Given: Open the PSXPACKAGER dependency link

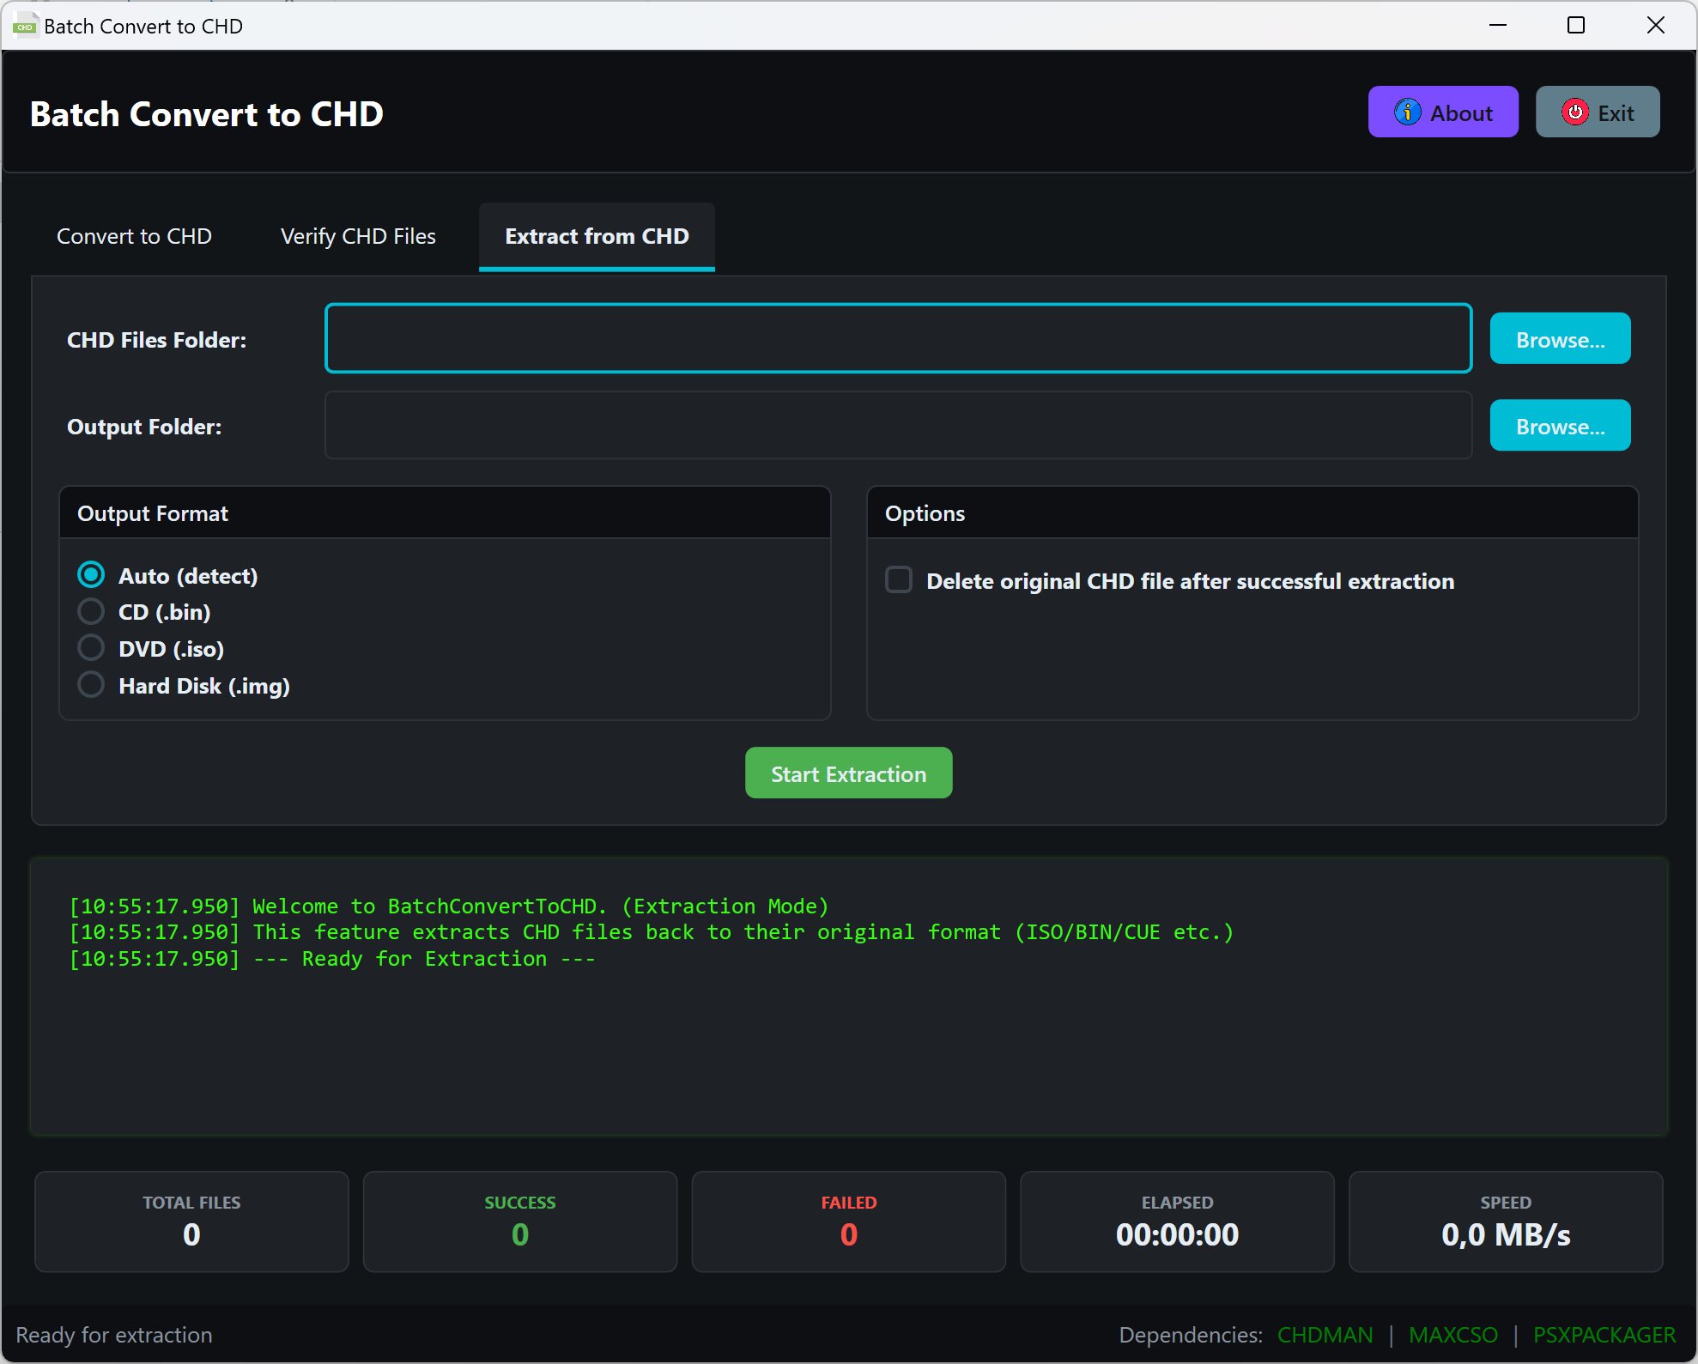Looking at the screenshot, I should (1604, 1335).
